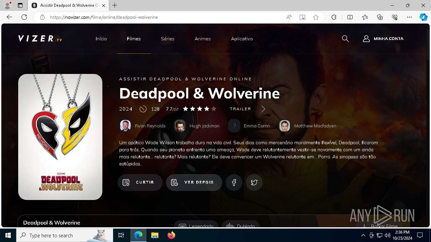This screenshot has width=431, height=242.
Task: Reload the page with refresh icon
Action: pyautogui.click(x=24, y=17)
